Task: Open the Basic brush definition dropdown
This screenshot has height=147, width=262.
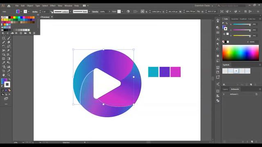Action: point(89,11)
